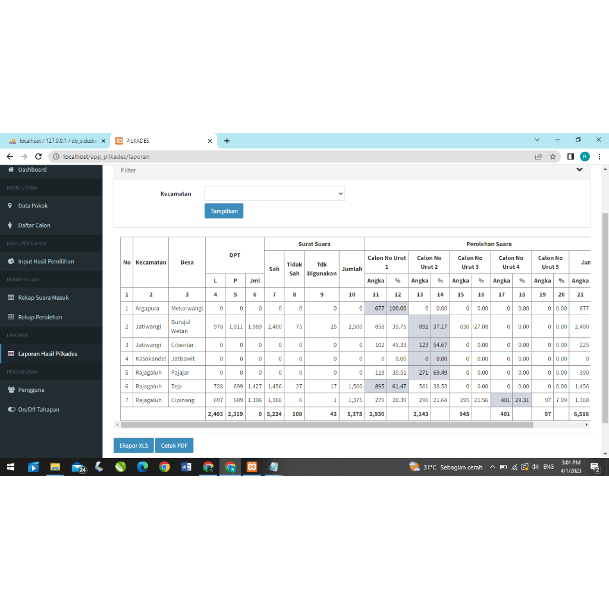Click the Data Pokok map pin icon
Image resolution: width=609 pixels, height=609 pixels.
point(10,205)
